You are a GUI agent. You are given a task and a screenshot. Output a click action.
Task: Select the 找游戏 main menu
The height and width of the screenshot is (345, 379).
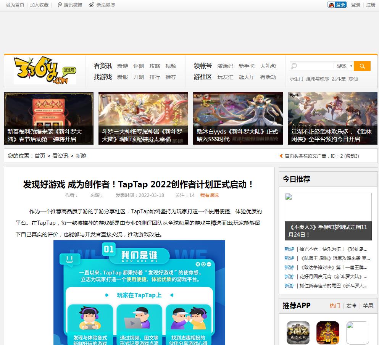[x=103, y=77]
